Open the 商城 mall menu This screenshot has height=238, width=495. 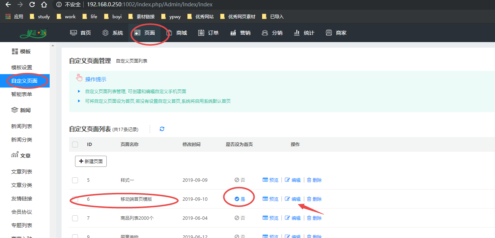point(177,33)
